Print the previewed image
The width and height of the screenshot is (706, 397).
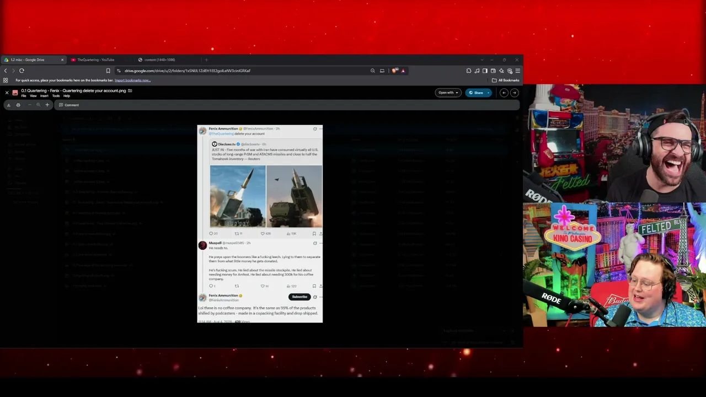click(18, 105)
